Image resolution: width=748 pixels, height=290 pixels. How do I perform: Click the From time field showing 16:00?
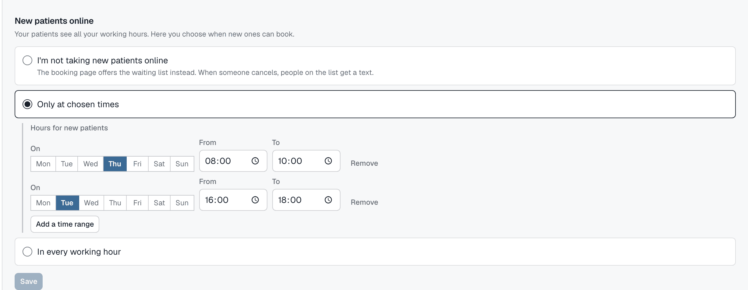coord(233,200)
